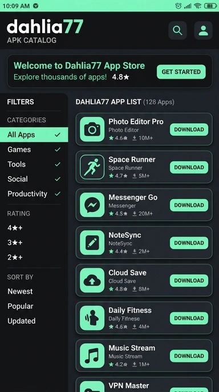Viewport: 219px width, 392px height.
Task: Open the VPN Master title
Action: (x=129, y=386)
